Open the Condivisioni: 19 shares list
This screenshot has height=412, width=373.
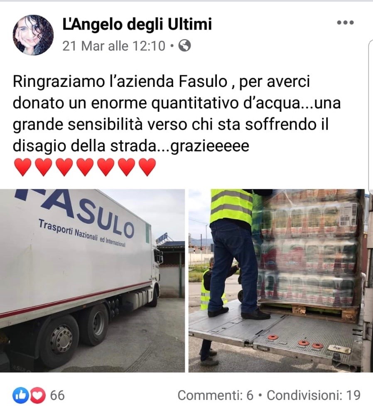coord(314,395)
